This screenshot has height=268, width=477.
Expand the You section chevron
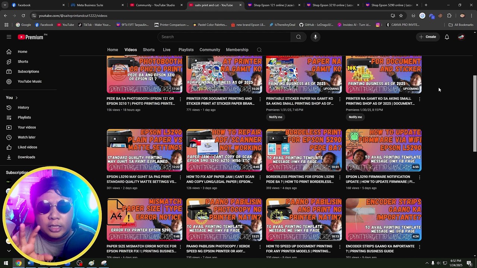pos(16,98)
